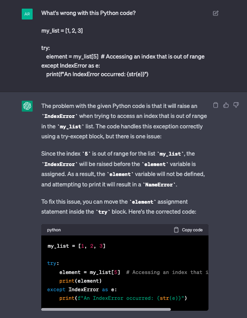
Task: Click the first IndexError inline code term
Action: point(59,116)
